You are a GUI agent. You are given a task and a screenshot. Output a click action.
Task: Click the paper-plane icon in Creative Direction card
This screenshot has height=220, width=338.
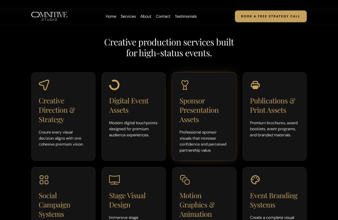[44, 85]
